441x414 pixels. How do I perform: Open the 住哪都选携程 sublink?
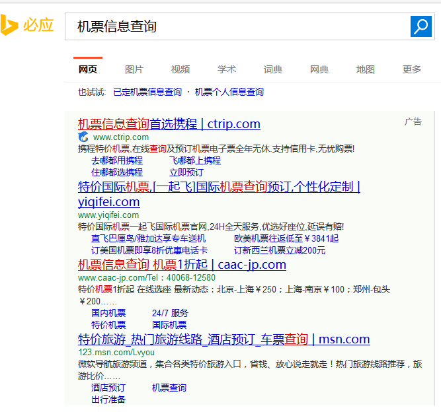point(117,172)
